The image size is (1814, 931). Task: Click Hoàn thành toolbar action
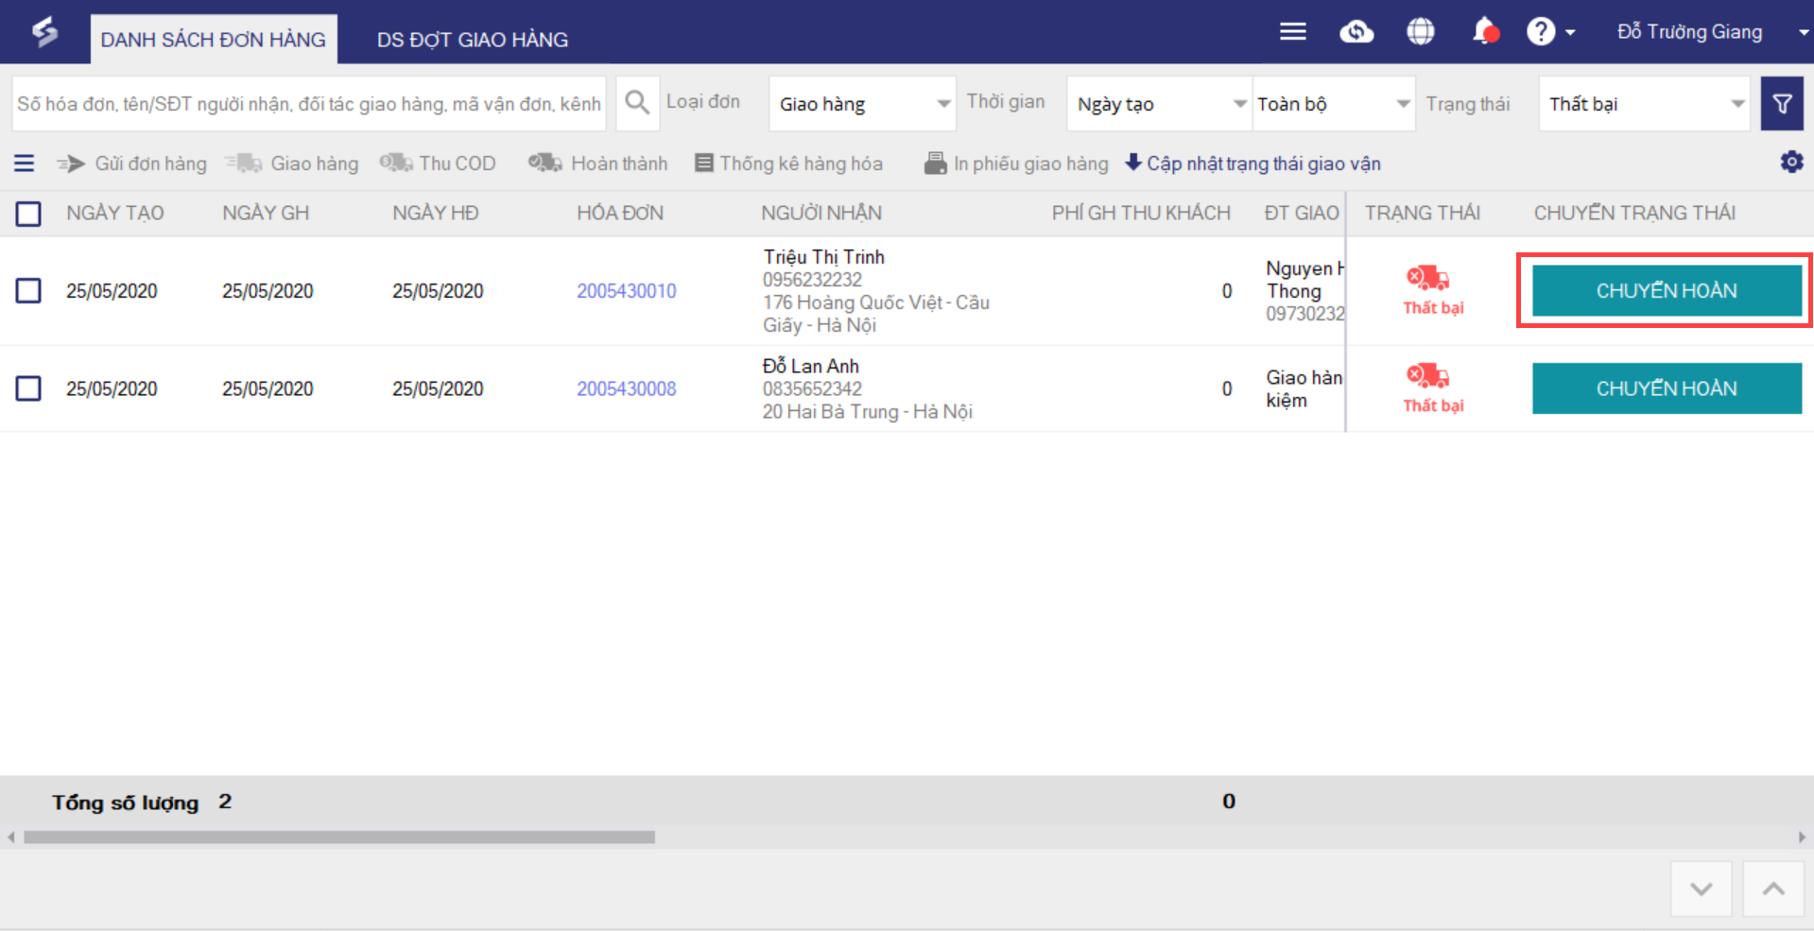pyautogui.click(x=597, y=164)
